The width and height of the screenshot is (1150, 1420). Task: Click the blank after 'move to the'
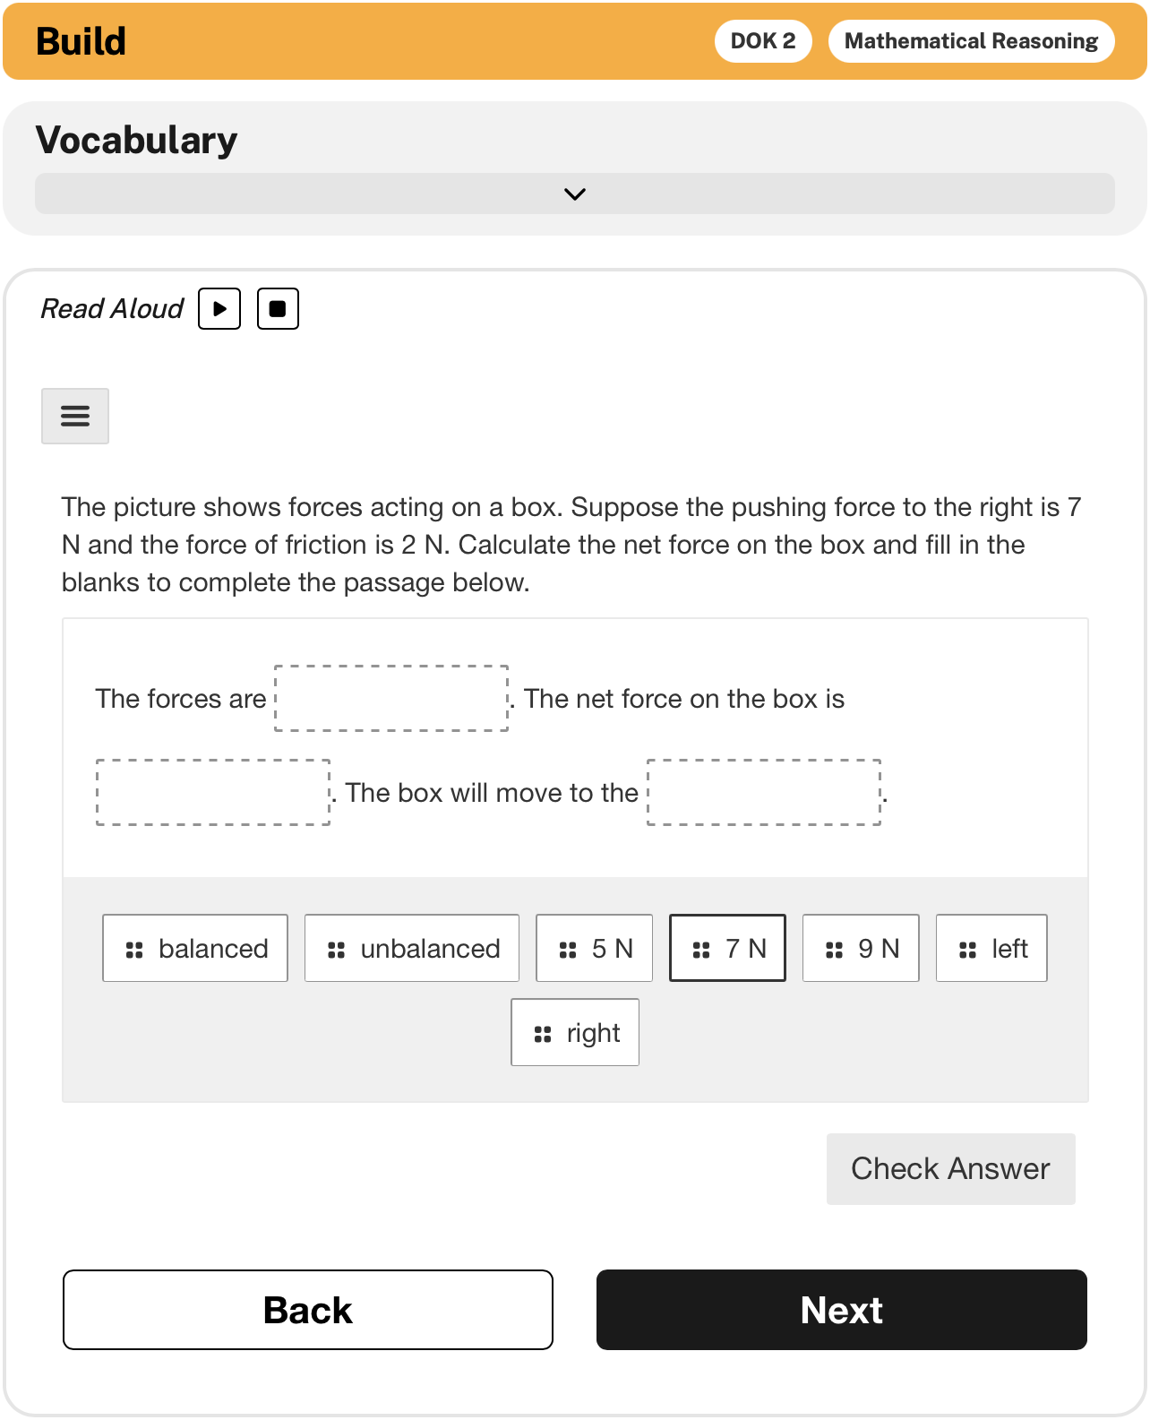click(764, 793)
